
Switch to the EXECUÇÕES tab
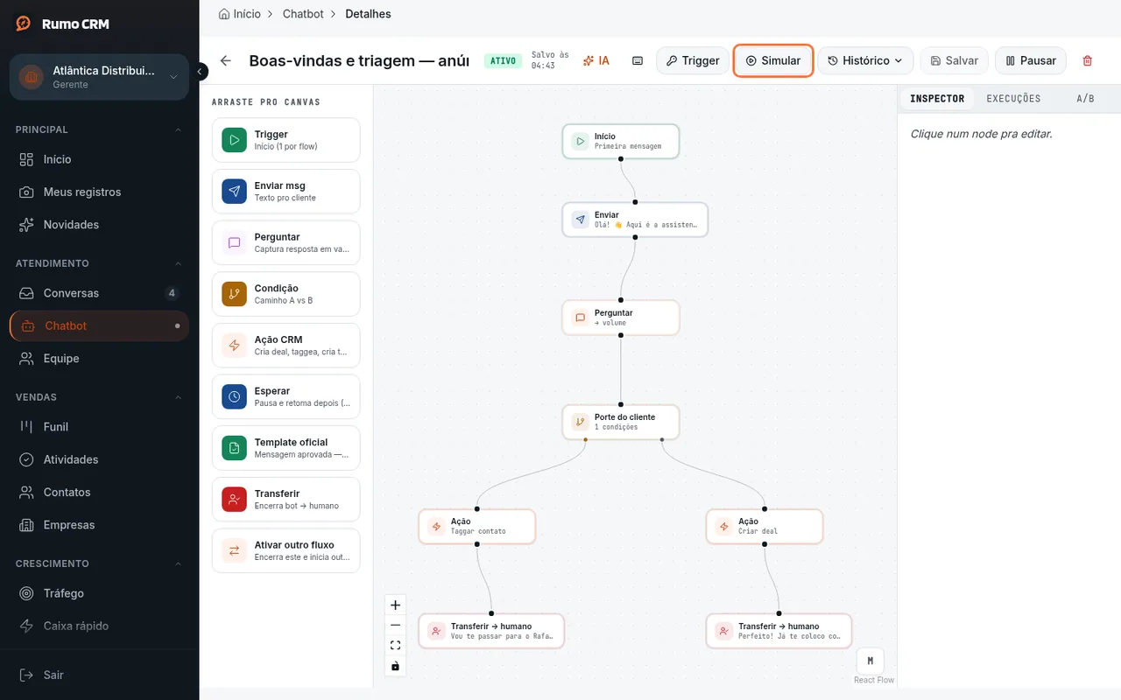[x=1013, y=99]
